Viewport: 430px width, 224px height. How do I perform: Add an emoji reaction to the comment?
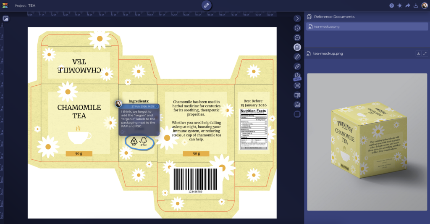(123, 132)
